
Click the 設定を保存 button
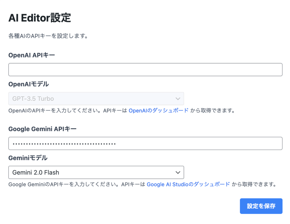pyautogui.click(x=261, y=206)
